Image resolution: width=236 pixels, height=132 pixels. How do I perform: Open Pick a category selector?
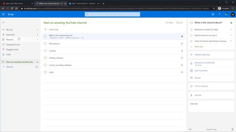(x=211, y=86)
